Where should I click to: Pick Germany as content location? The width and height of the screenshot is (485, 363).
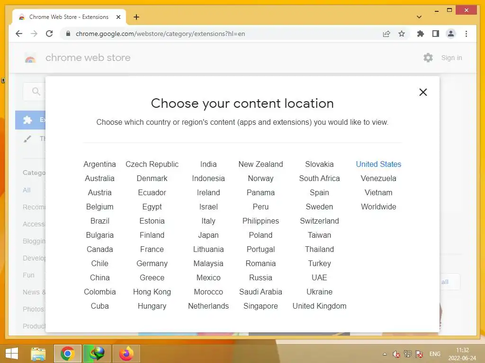tap(152, 264)
